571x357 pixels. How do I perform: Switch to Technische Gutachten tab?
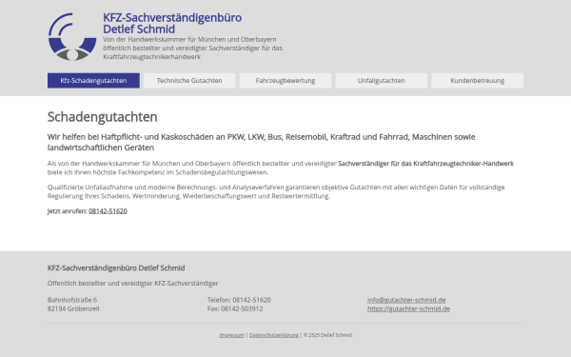pos(189,81)
